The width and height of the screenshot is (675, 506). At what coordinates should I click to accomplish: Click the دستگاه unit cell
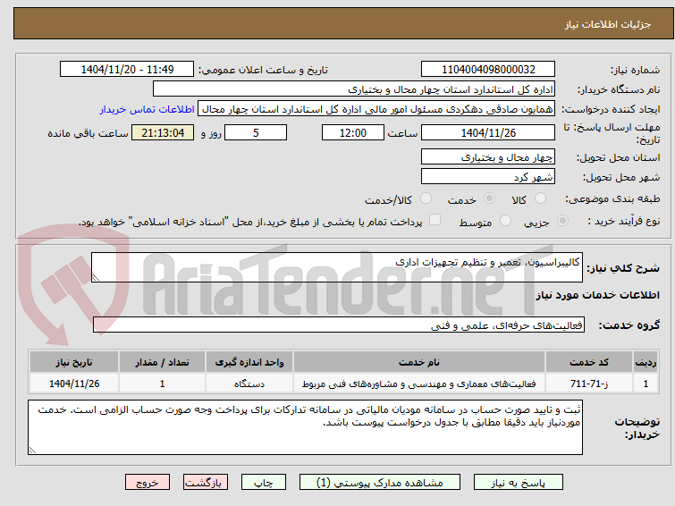point(249,384)
